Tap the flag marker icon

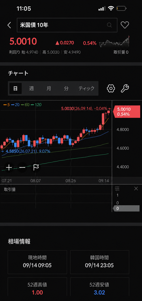pos(36,168)
